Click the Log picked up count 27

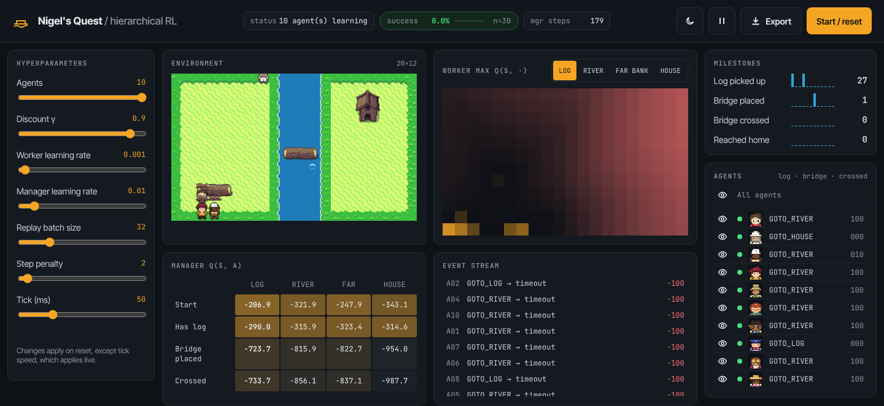click(x=862, y=81)
